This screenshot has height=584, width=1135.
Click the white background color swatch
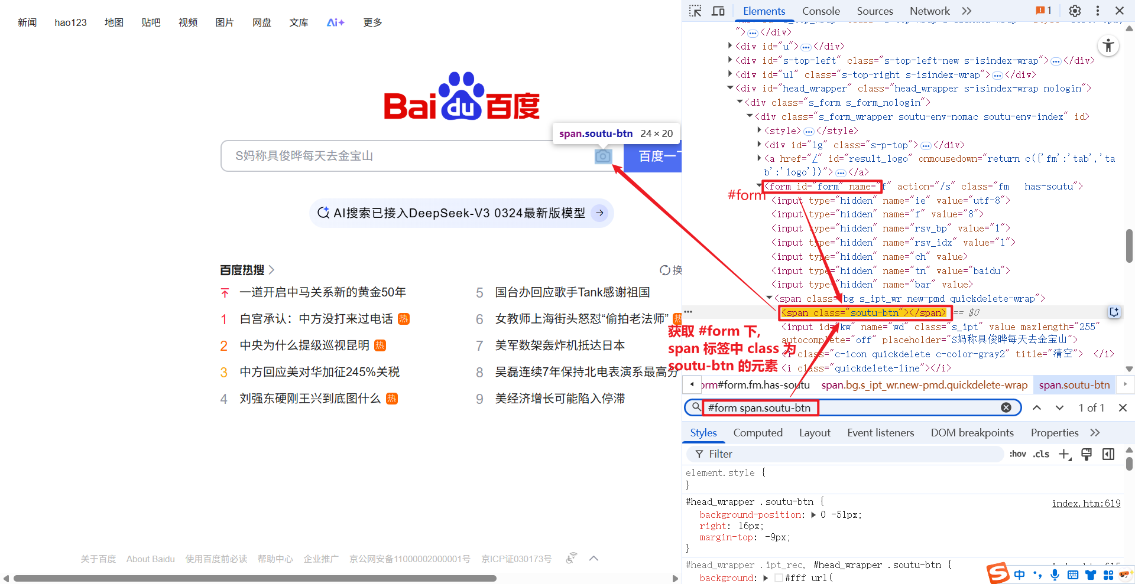pyautogui.click(x=779, y=578)
